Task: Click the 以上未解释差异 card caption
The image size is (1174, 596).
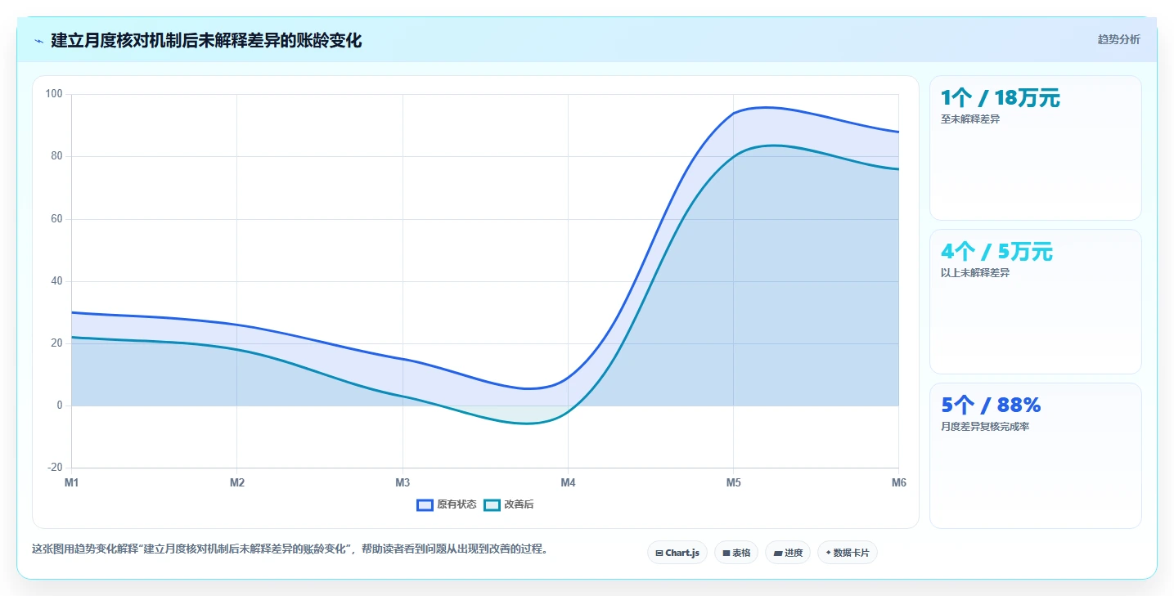Action: click(x=975, y=273)
